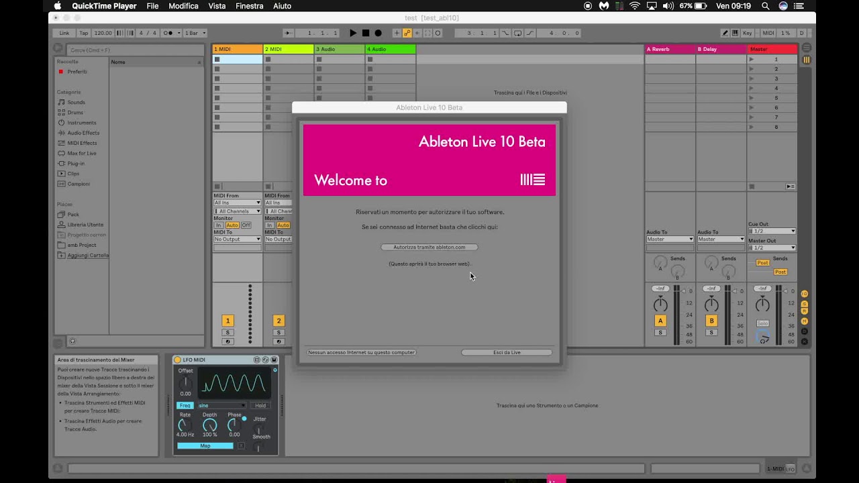
Task: Toggle the Automation Arm button
Action: coord(407,33)
